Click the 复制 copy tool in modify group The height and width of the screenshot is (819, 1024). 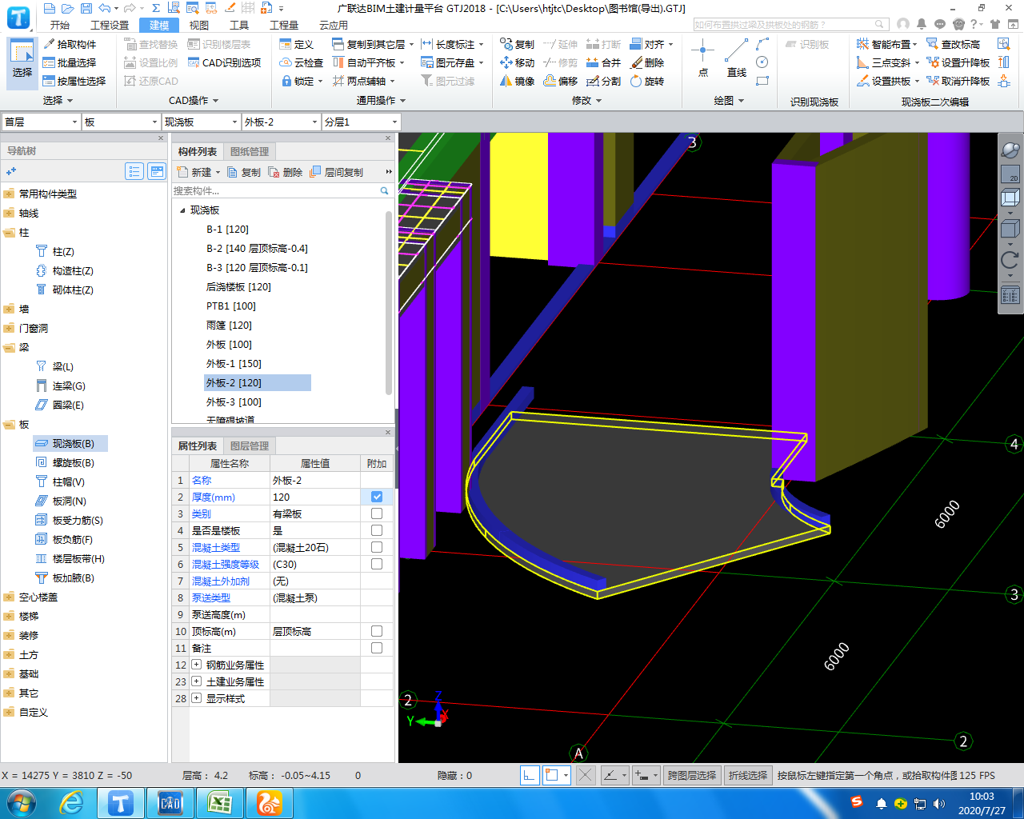click(517, 44)
